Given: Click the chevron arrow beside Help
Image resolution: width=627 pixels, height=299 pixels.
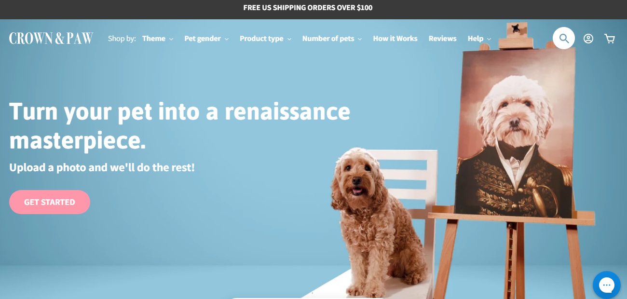Looking at the screenshot, I should pos(489,39).
